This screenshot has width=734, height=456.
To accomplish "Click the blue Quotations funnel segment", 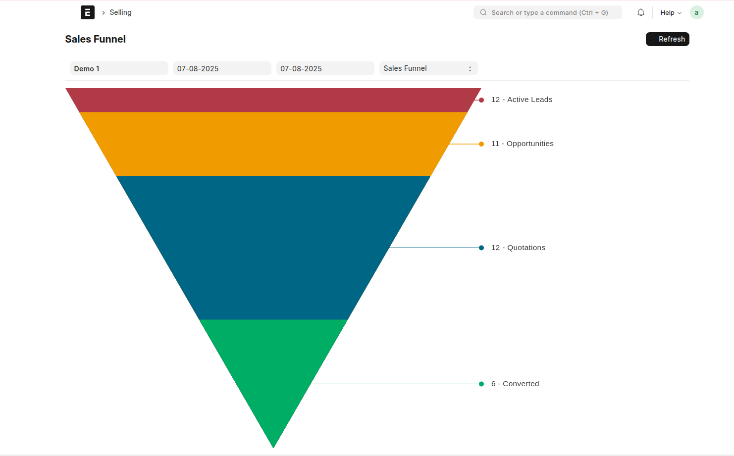I will point(273,248).
